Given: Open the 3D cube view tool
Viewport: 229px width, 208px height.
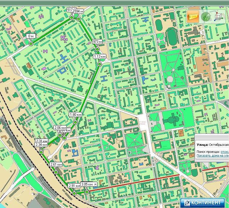Looking at the screenshot, I should click(x=219, y=17).
